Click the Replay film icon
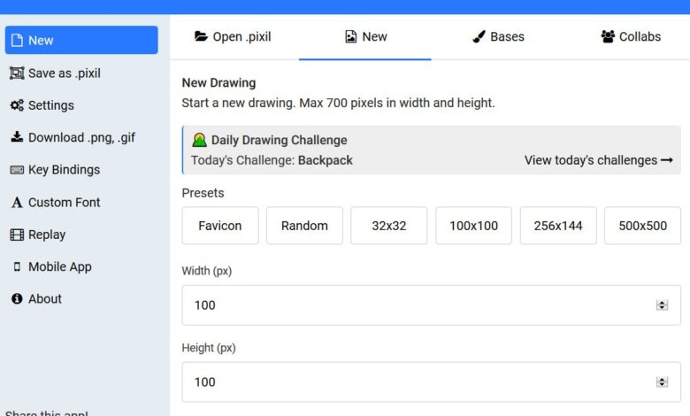The image size is (690, 416). tap(17, 235)
